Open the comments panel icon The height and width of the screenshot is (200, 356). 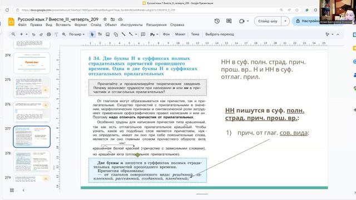coord(229,21)
